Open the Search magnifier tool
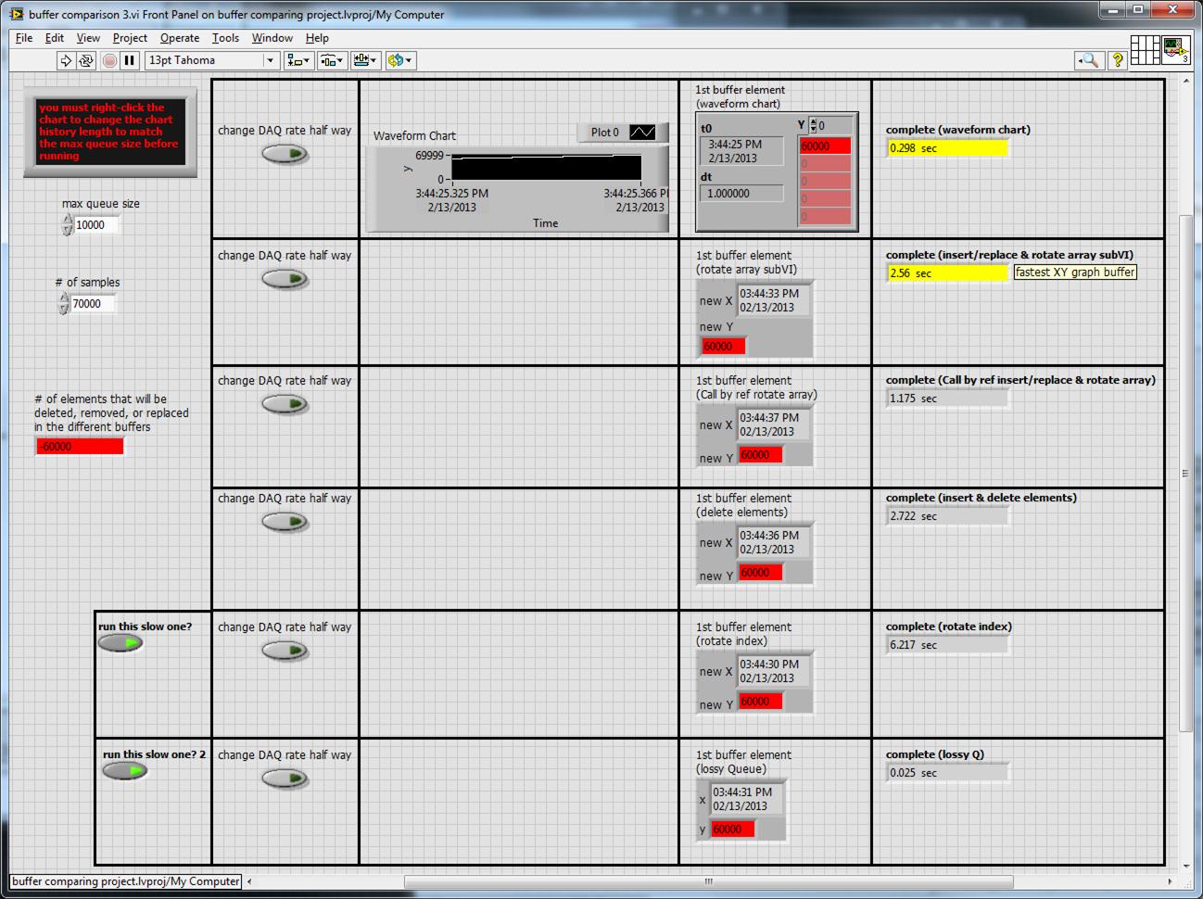This screenshot has height=899, width=1203. [x=1088, y=60]
